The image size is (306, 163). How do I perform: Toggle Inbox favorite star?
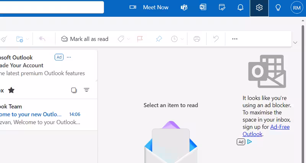[11, 90]
